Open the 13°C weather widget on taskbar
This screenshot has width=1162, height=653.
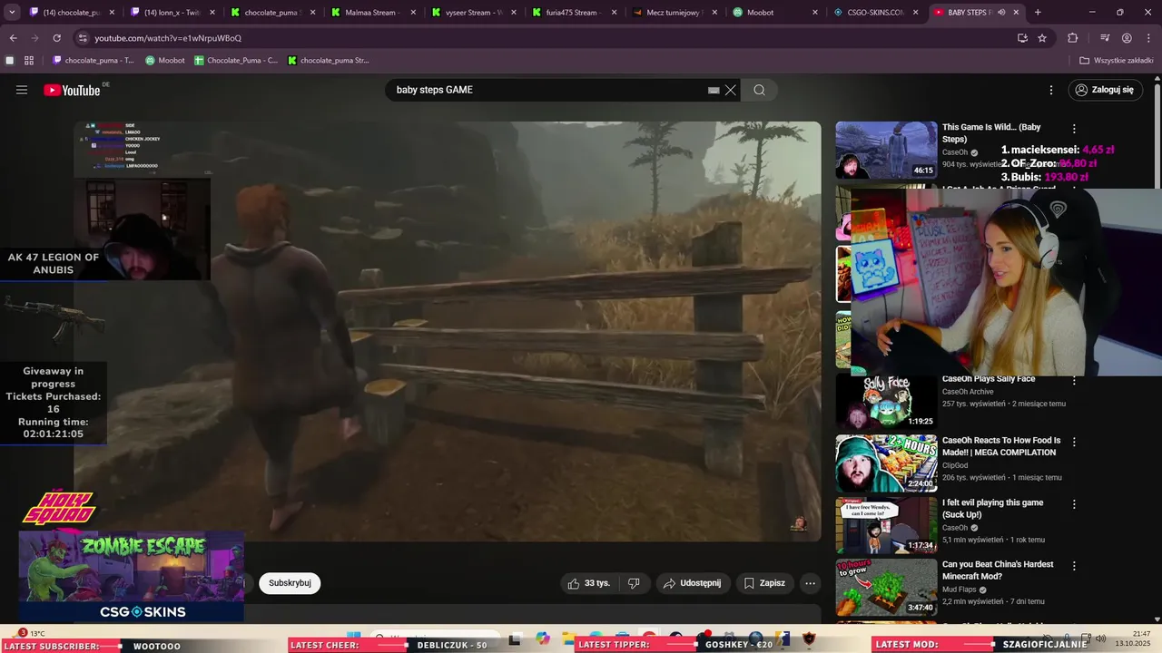point(32,633)
